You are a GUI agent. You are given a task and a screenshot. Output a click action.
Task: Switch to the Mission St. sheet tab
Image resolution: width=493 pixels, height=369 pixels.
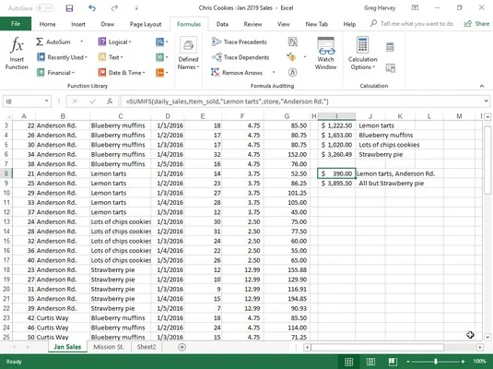tap(109, 347)
